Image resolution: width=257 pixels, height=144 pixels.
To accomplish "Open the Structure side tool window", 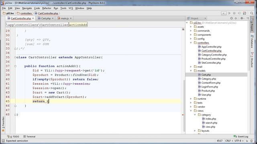I will point(252,60).
